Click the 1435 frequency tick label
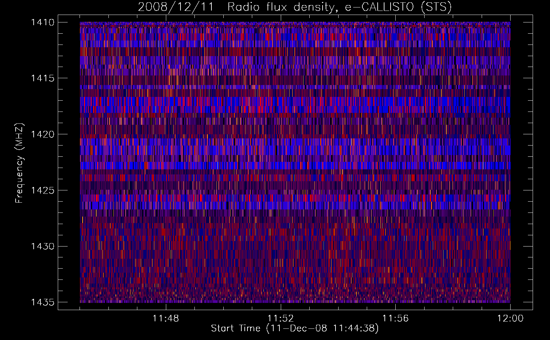Screen dimensions: 550x340 pyautogui.click(x=42, y=302)
